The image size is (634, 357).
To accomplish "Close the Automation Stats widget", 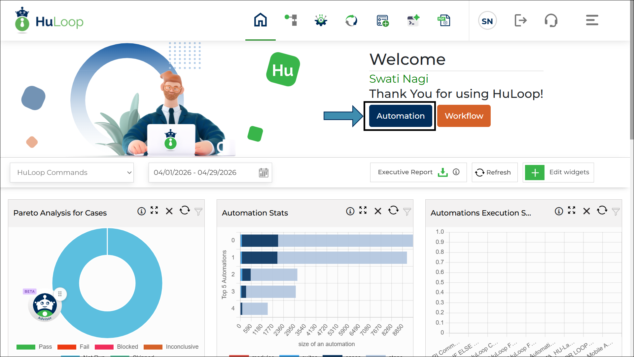I will pos(378,211).
